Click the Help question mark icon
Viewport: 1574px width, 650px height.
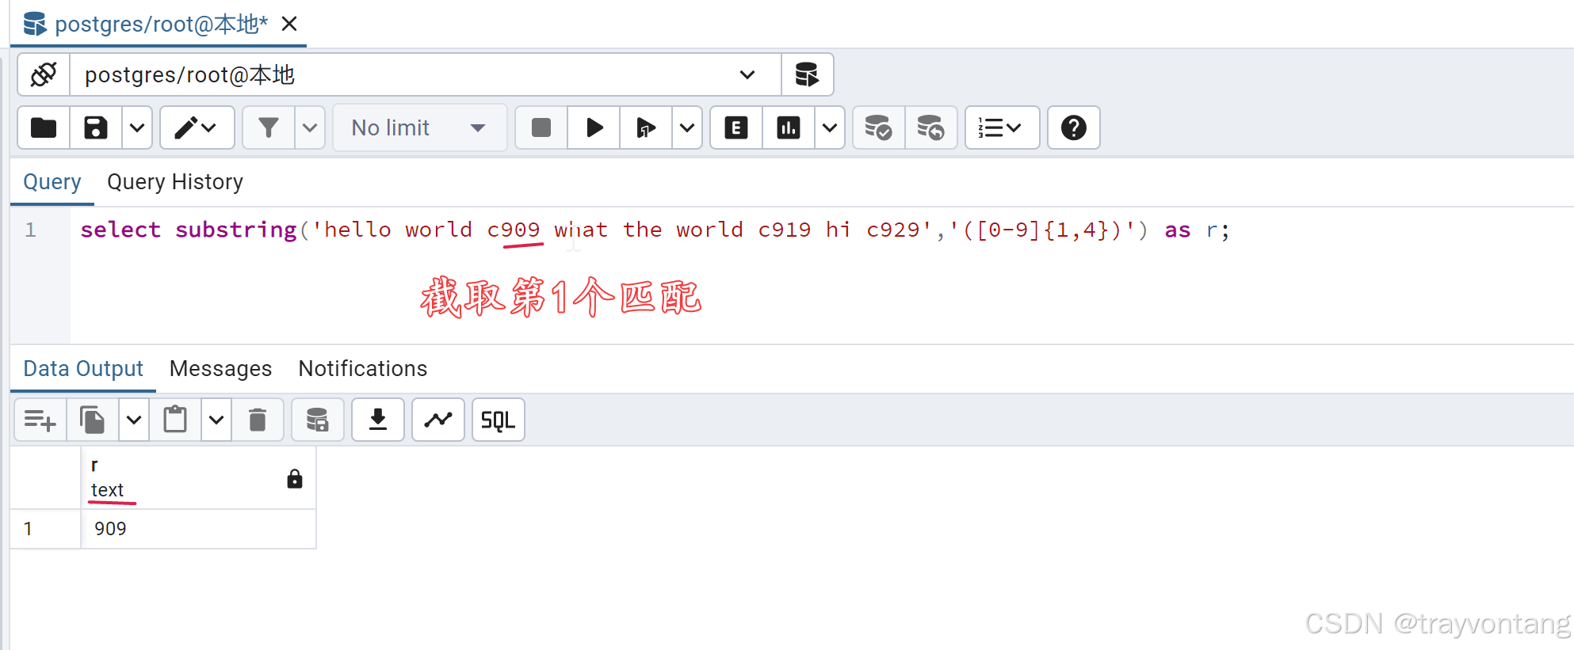coord(1074,127)
